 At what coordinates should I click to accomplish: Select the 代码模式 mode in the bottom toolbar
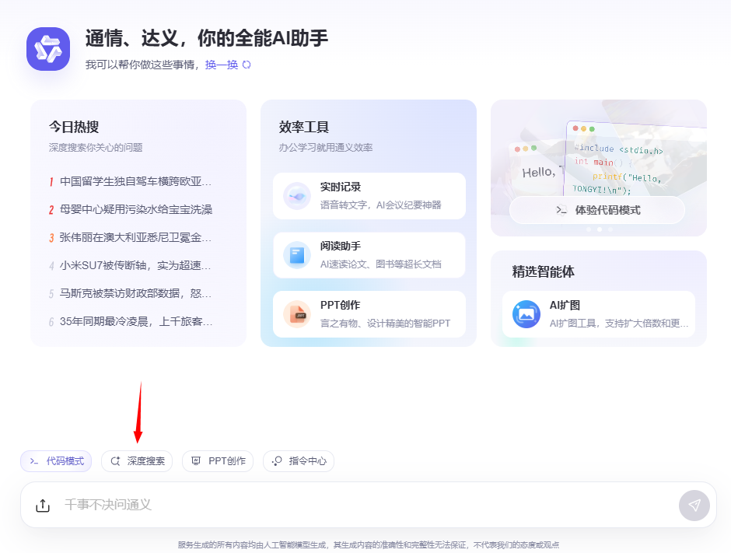pyautogui.click(x=55, y=460)
